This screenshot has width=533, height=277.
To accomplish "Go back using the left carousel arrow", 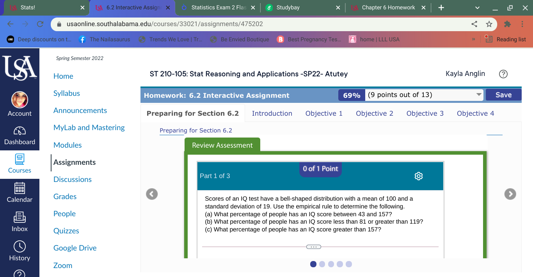I will click(152, 194).
